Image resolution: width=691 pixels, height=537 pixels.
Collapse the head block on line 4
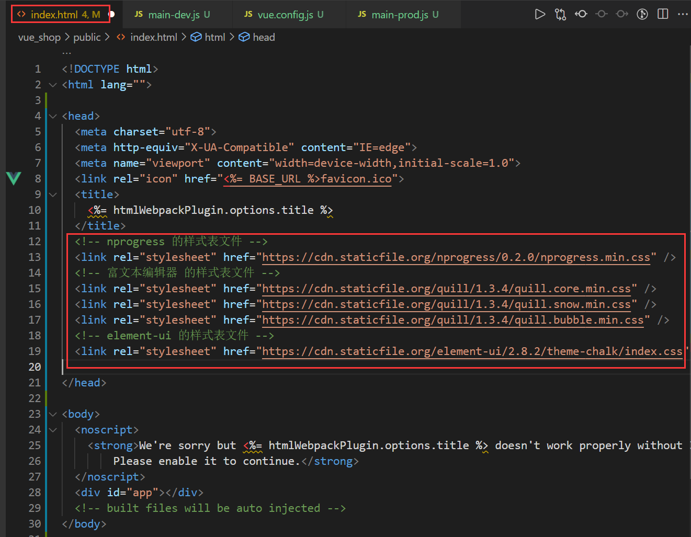pyautogui.click(x=53, y=116)
